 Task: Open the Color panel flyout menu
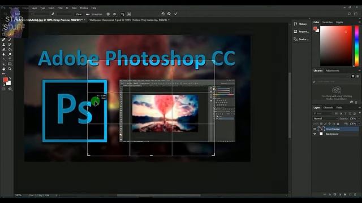(x=360, y=22)
